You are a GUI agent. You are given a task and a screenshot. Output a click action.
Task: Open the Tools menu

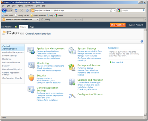[x=38, y=6]
